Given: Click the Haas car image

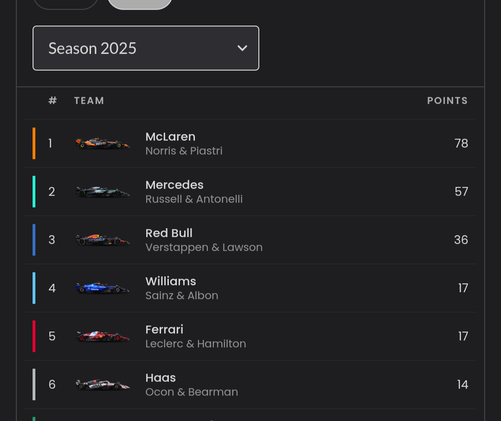Looking at the screenshot, I should [102, 385].
